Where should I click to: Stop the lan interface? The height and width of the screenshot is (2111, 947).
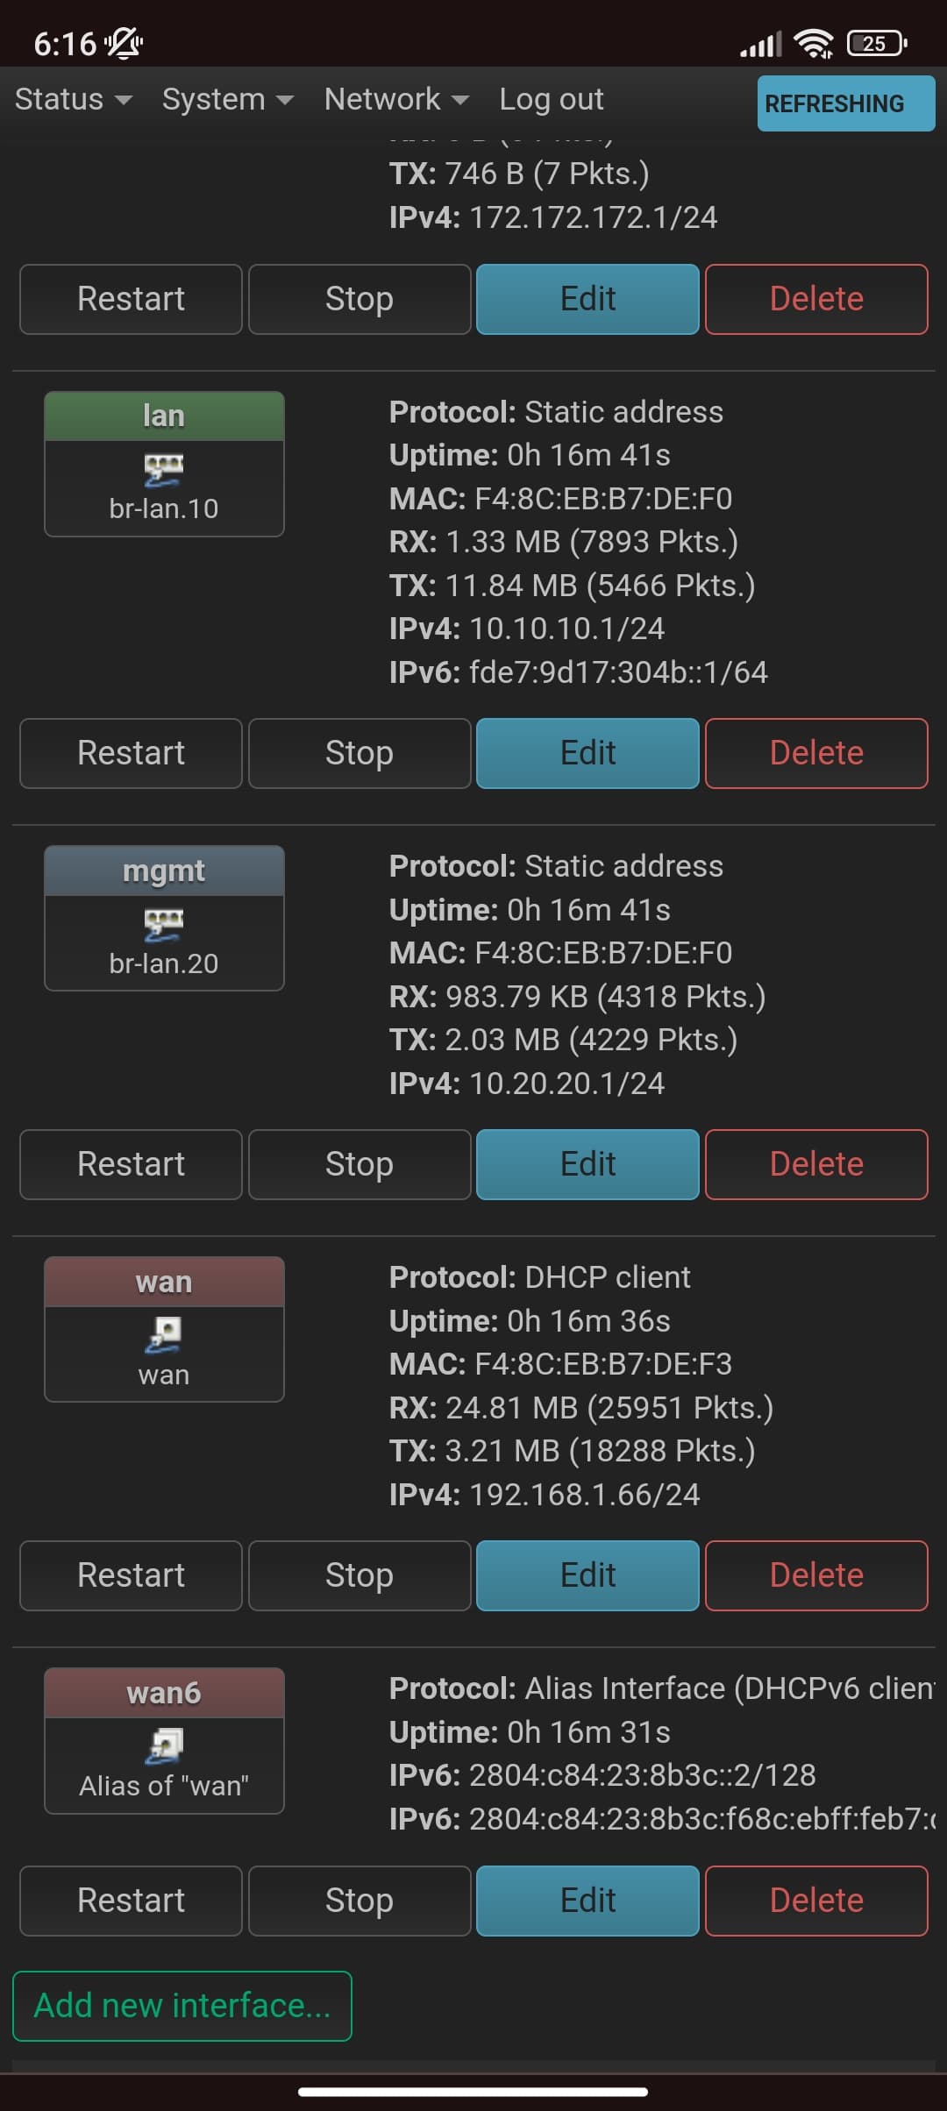pyautogui.click(x=359, y=752)
